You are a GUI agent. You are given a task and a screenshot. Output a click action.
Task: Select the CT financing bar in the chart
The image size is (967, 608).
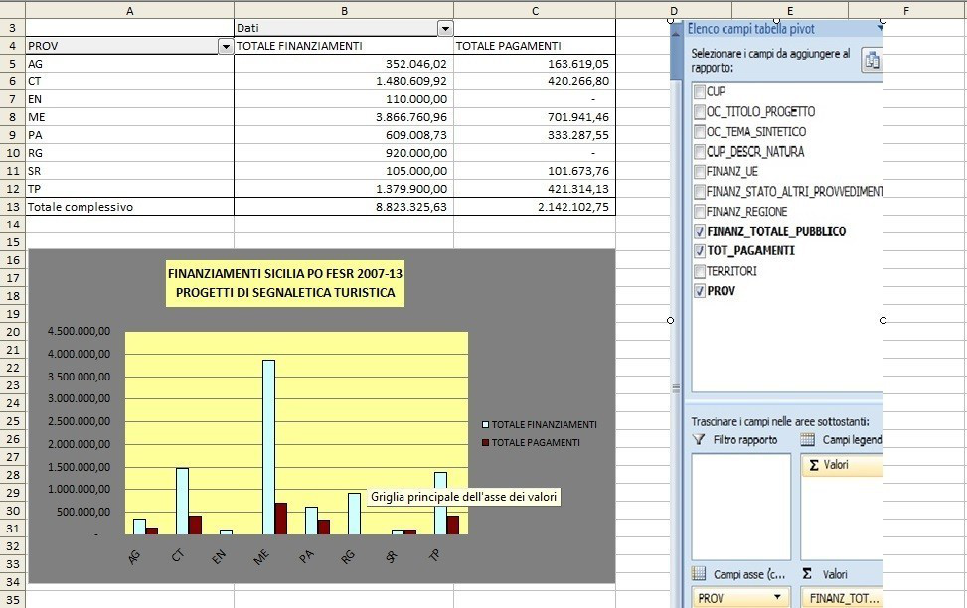182,502
